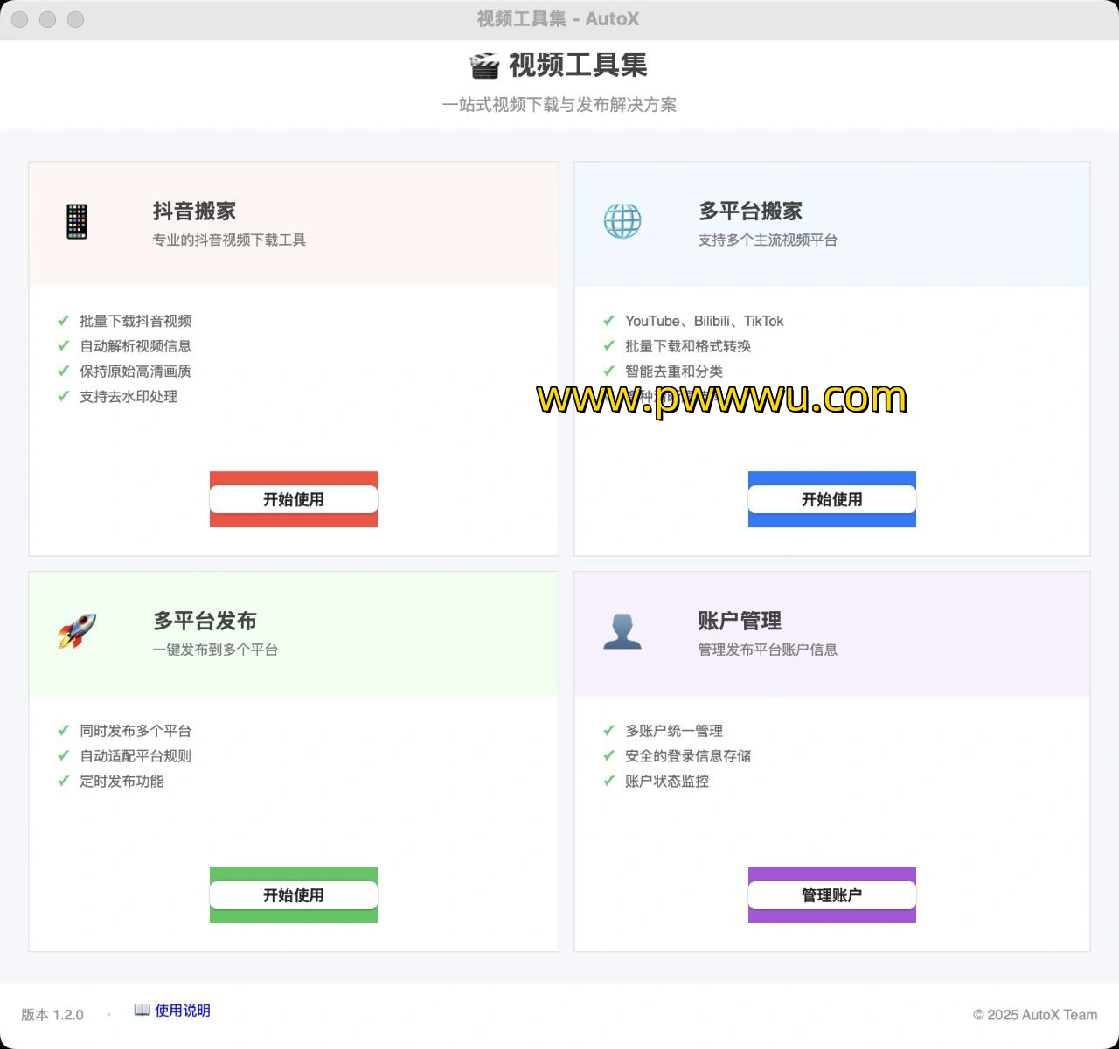Click the book icon beside 使用说明
The image size is (1119, 1049).
(142, 1011)
